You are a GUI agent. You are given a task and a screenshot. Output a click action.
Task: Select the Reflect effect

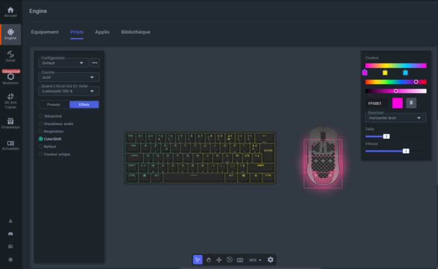coord(41,147)
